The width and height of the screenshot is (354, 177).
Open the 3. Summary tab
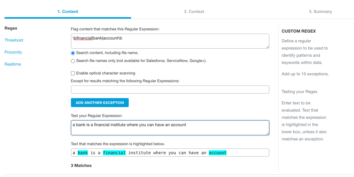pos(320,12)
